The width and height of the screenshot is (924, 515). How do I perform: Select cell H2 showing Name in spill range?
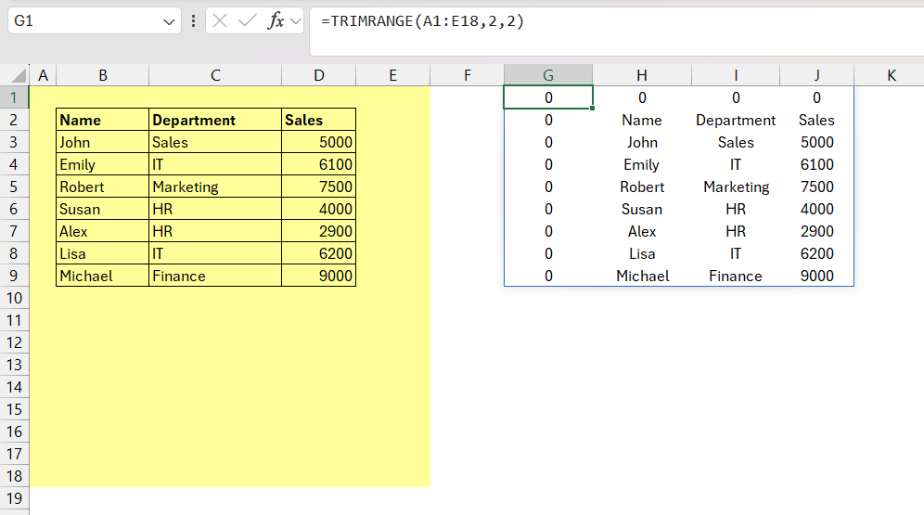[642, 120]
